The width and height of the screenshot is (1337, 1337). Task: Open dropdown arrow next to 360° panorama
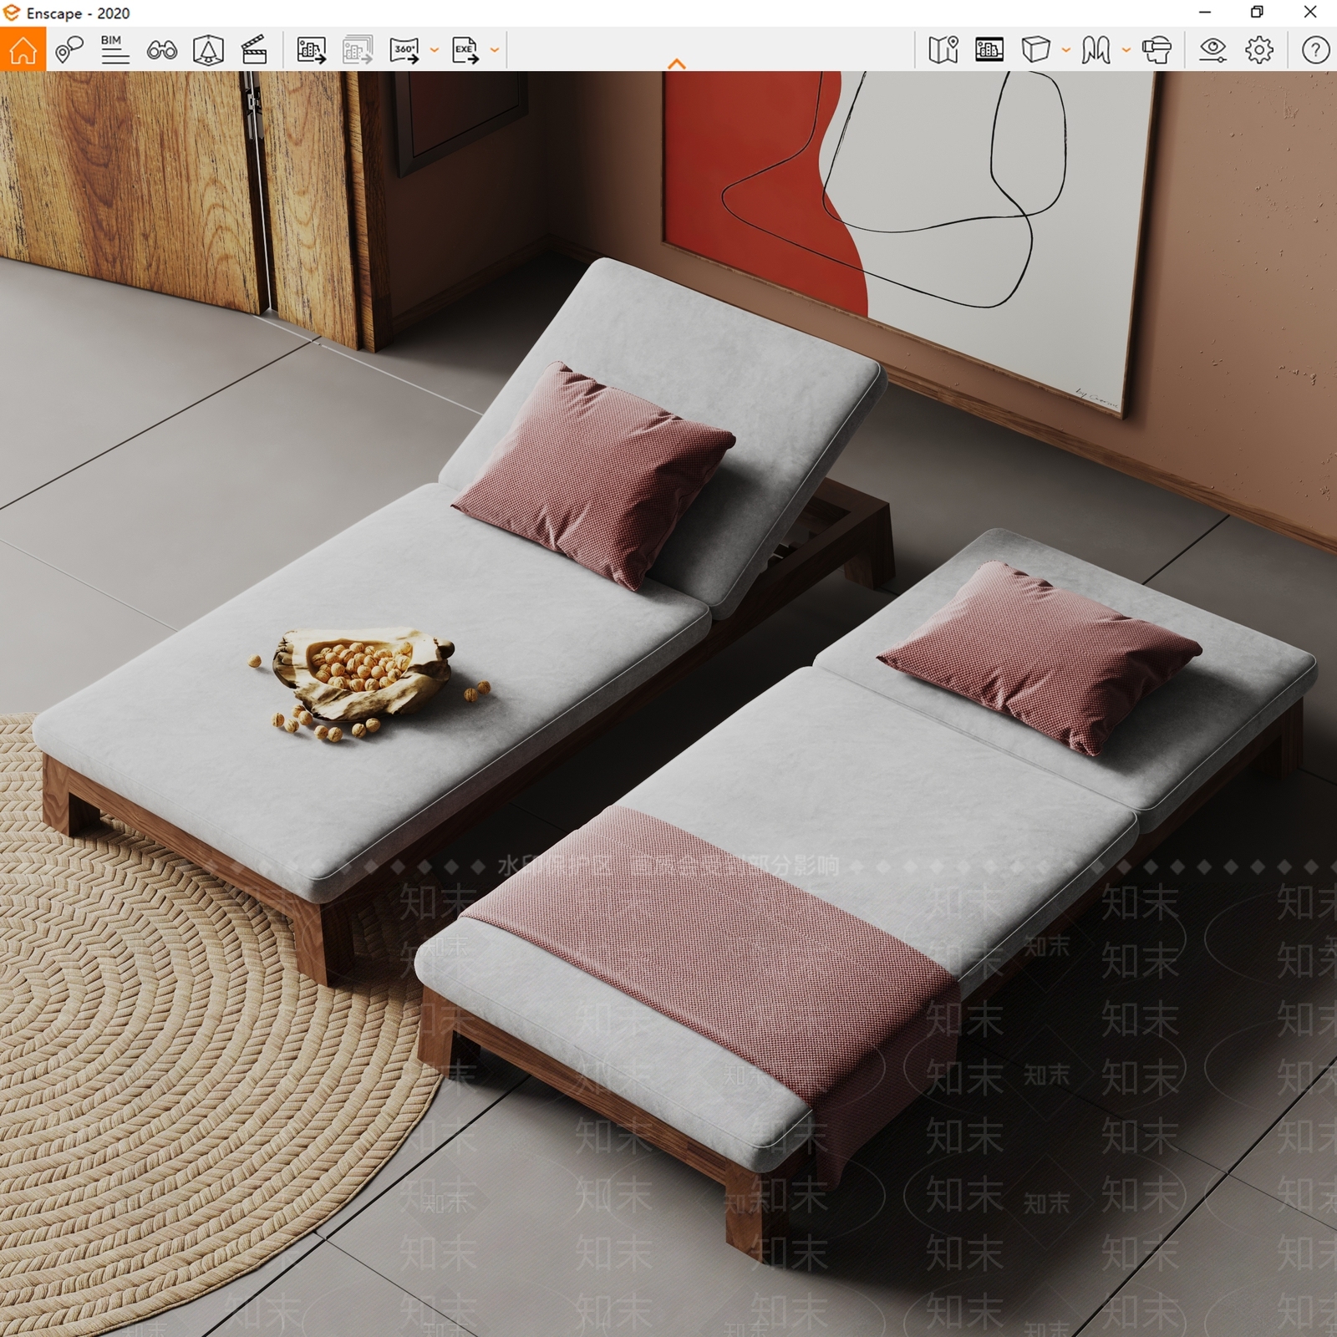434,50
